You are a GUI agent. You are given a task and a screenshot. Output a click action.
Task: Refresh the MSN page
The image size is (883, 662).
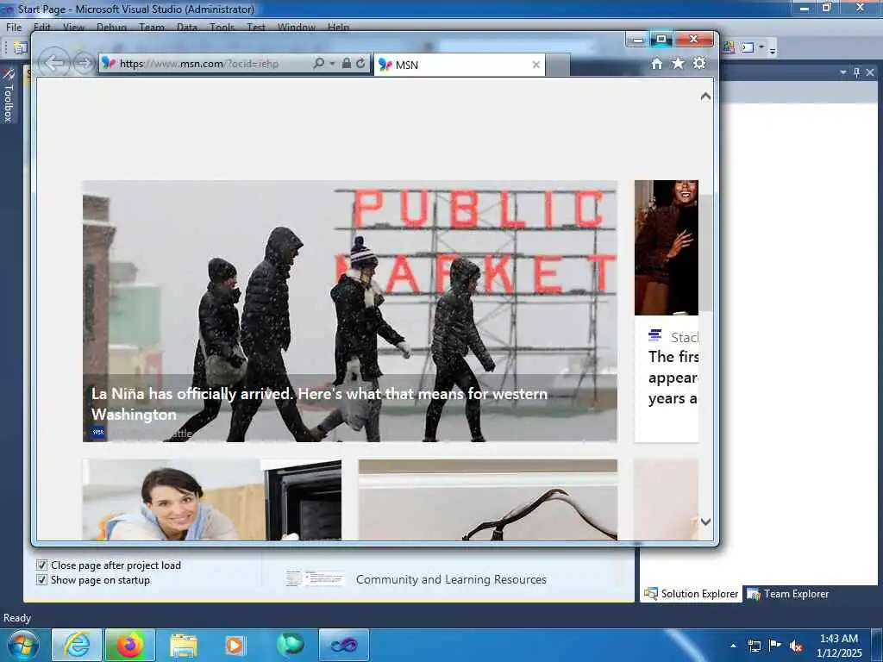pyautogui.click(x=361, y=63)
